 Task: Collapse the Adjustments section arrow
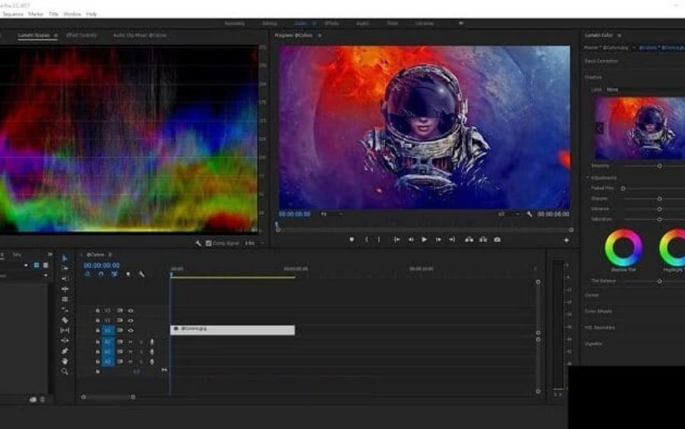588,178
